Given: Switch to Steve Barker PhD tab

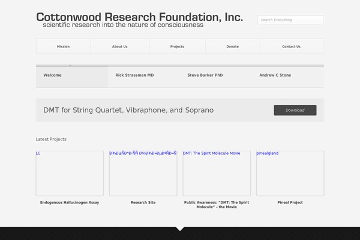Looking at the screenshot, I should tap(216, 77).
